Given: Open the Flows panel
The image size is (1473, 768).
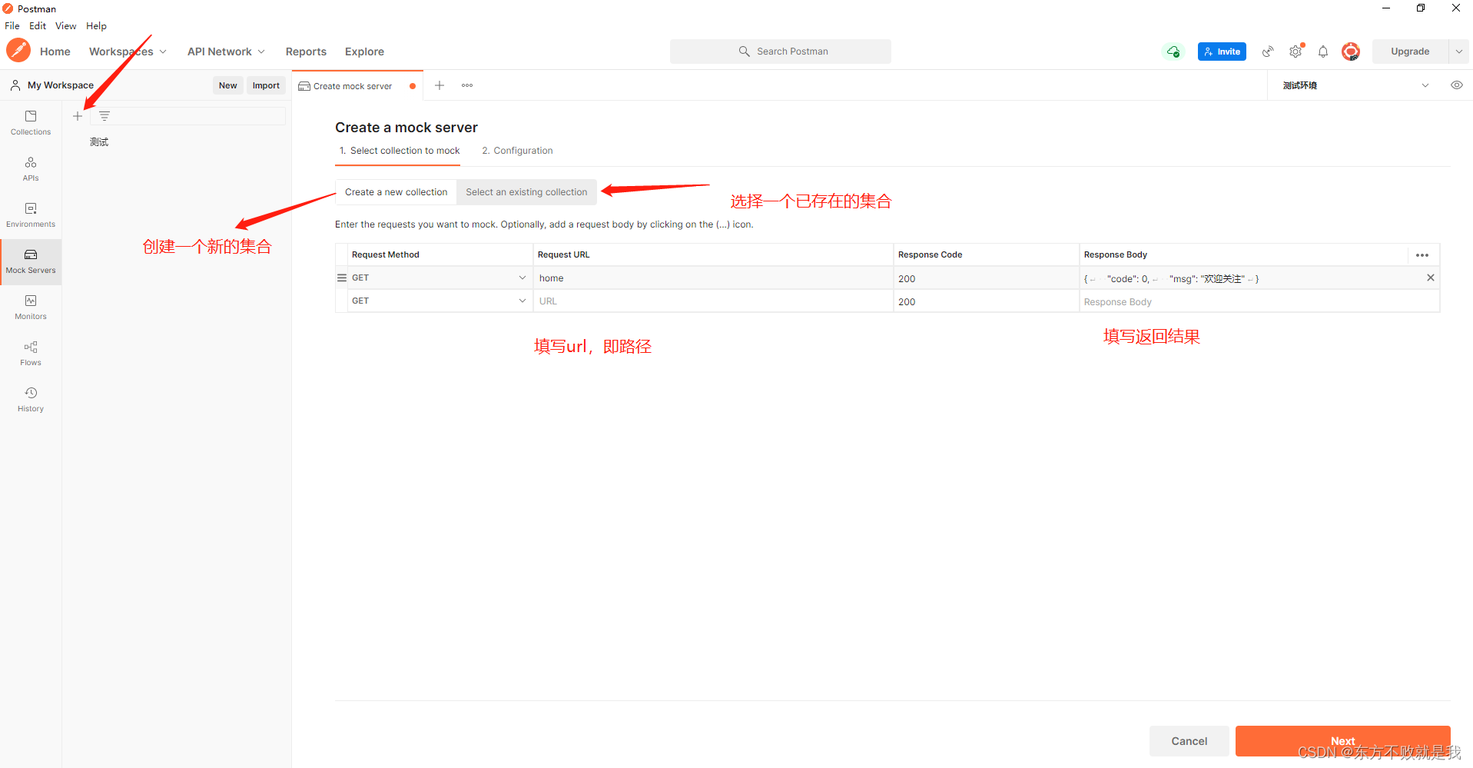Looking at the screenshot, I should 30,353.
